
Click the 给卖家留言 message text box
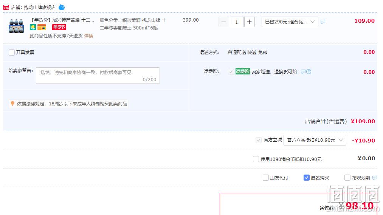(98, 76)
